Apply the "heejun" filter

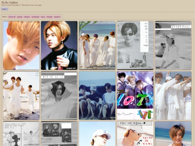pyautogui.click(x=27, y=17)
